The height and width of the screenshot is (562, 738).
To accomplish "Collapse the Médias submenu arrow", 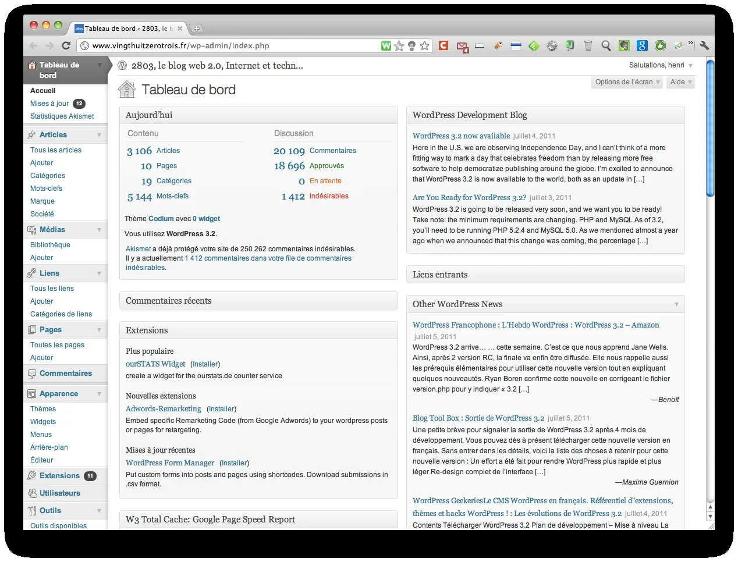I will 100,230.
